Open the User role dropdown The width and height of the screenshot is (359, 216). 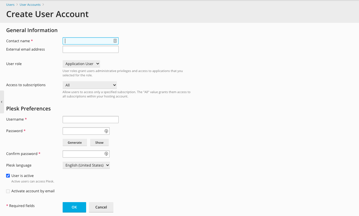(x=81, y=64)
